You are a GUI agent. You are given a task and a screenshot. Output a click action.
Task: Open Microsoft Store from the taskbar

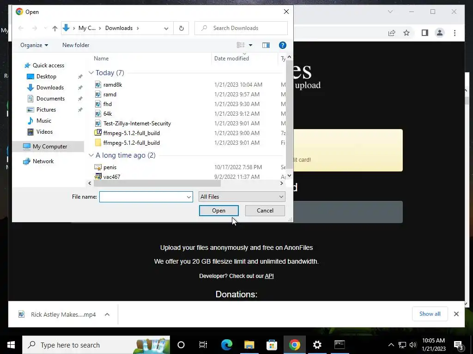(272, 345)
